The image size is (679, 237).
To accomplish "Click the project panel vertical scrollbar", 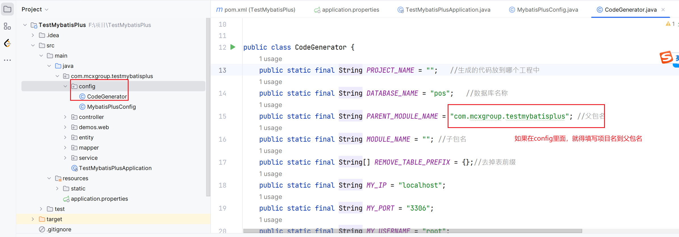I will (x=208, y=107).
